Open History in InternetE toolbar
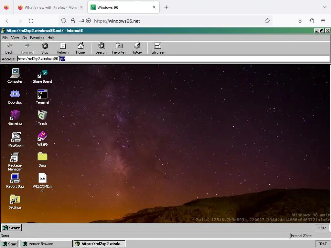Image resolution: width=331 pixels, height=248 pixels. pyautogui.click(x=137, y=48)
